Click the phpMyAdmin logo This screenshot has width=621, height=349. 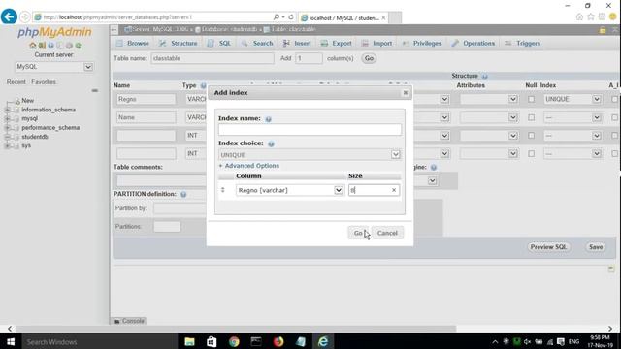[x=54, y=32]
